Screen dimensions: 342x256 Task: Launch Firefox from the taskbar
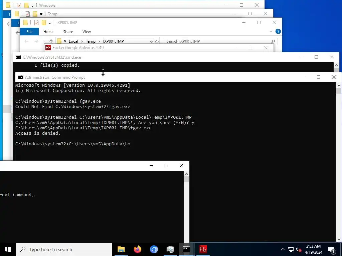(137, 249)
